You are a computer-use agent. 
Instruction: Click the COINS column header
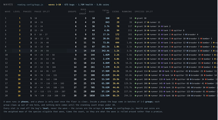pyautogui.click(x=116, y=12)
